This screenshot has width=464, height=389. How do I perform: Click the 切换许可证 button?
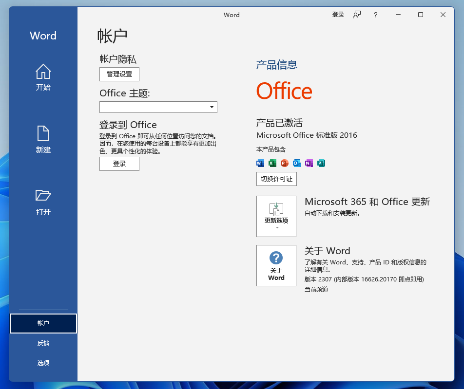coord(276,179)
